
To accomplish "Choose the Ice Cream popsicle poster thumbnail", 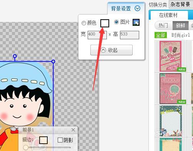I will (171, 56).
